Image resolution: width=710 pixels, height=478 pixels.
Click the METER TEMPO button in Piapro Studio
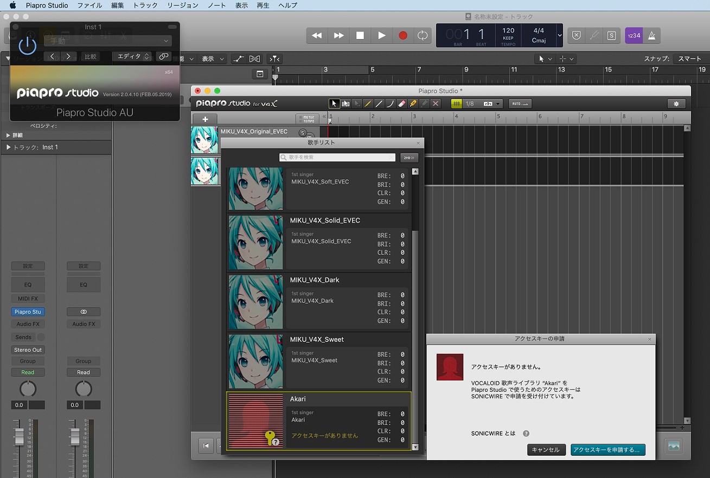click(x=308, y=119)
